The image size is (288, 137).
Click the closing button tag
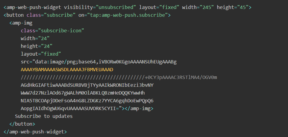click(22, 124)
